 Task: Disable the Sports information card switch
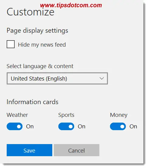tap(66, 127)
